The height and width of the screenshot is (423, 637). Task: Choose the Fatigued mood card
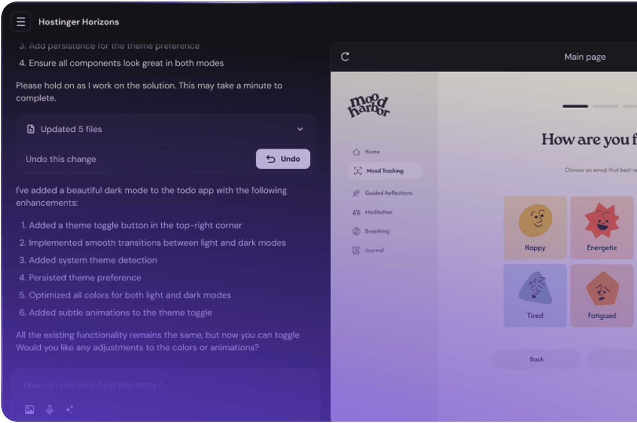pos(602,296)
